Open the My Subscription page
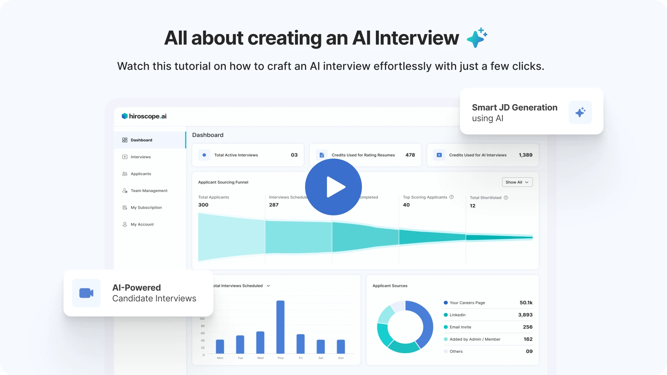Viewport: 667px width, 375px height. [146, 207]
